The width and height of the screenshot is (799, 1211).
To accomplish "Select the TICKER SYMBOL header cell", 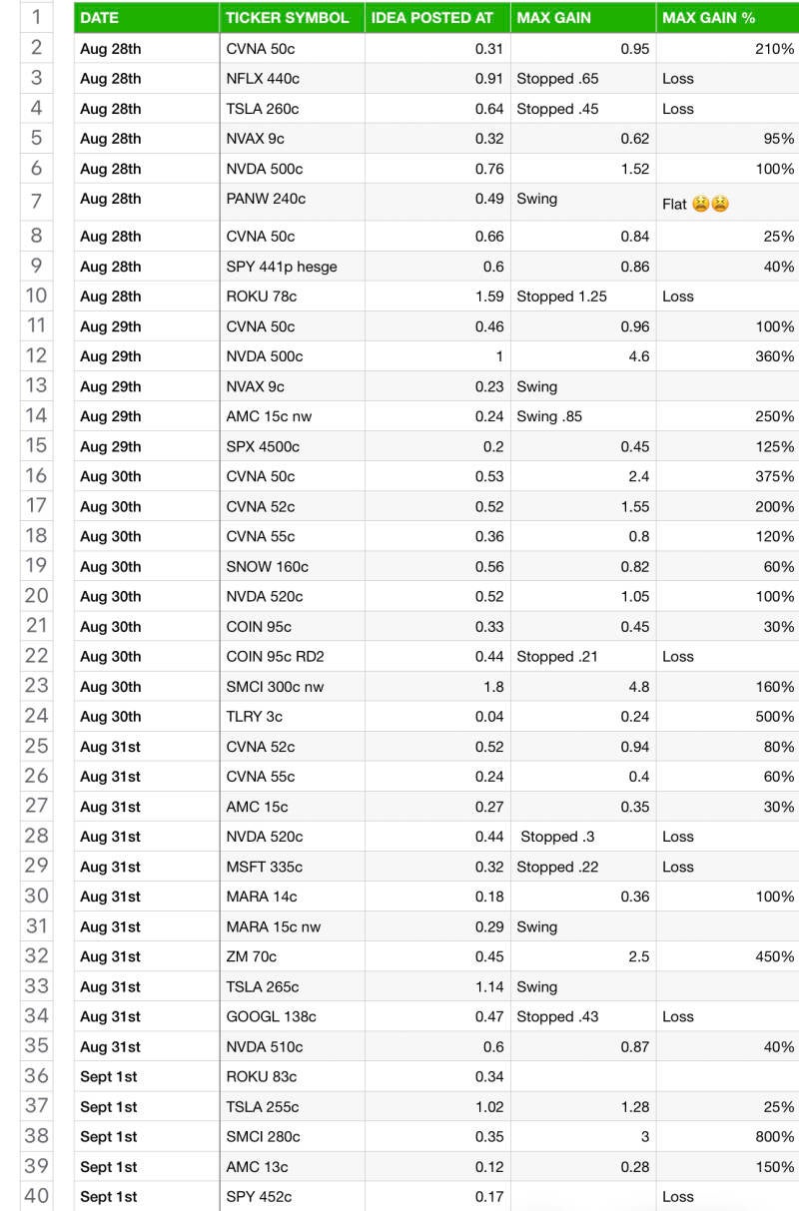I will pos(291,18).
